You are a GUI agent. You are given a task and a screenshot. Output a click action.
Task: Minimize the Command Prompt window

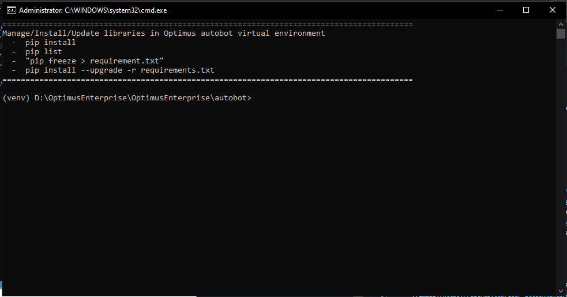[x=500, y=10]
